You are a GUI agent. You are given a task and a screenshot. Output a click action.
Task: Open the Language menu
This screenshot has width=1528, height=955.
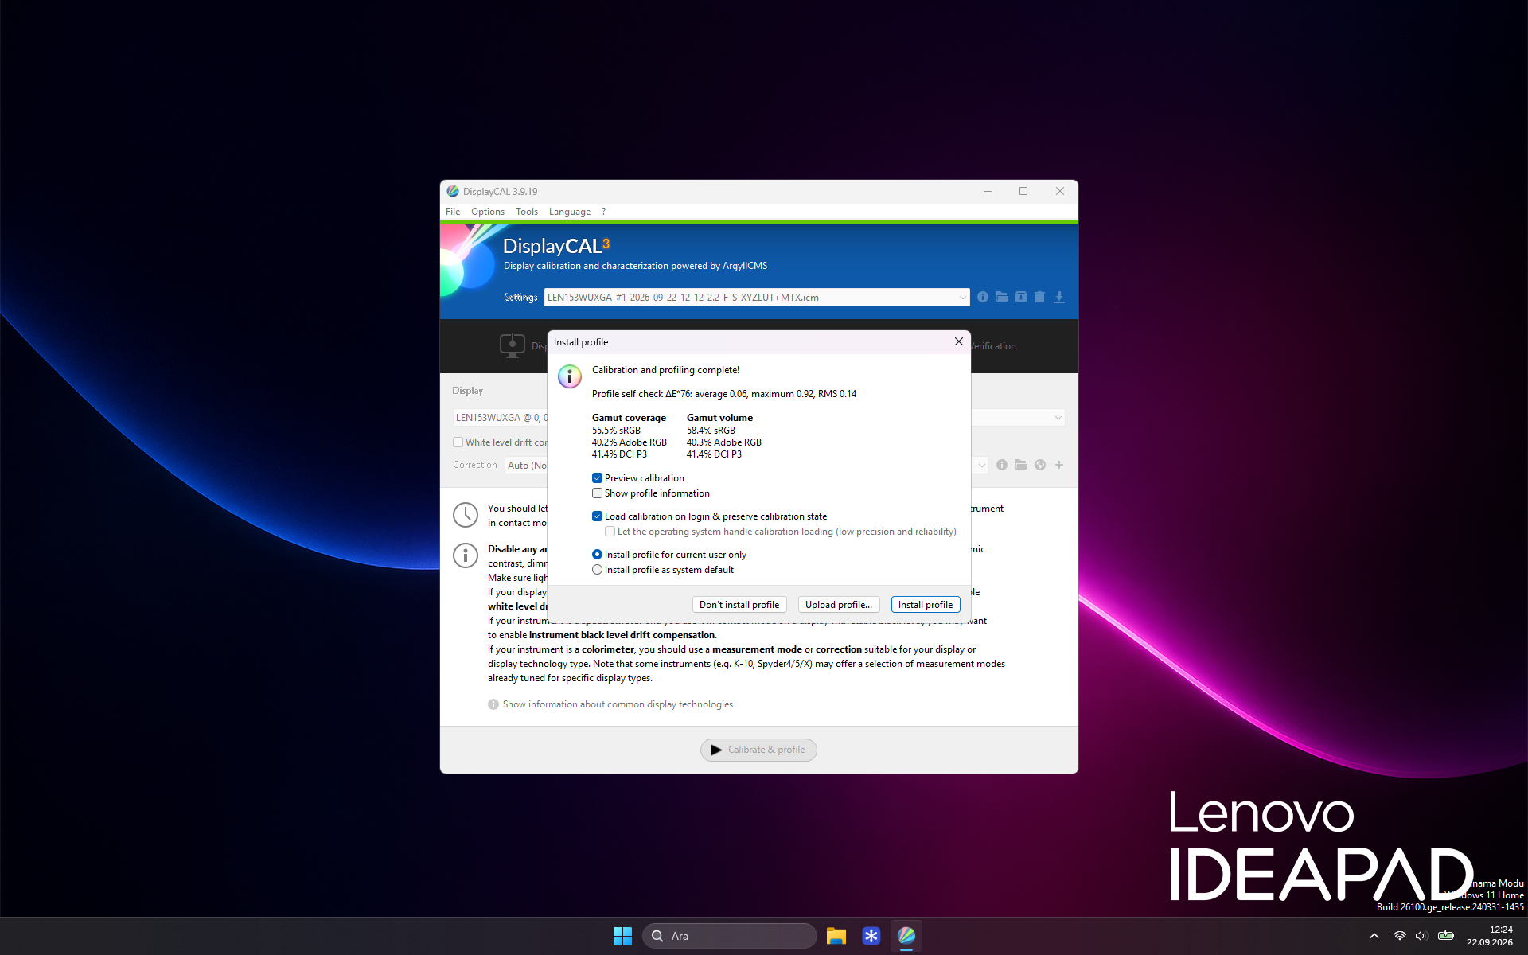pyautogui.click(x=570, y=212)
